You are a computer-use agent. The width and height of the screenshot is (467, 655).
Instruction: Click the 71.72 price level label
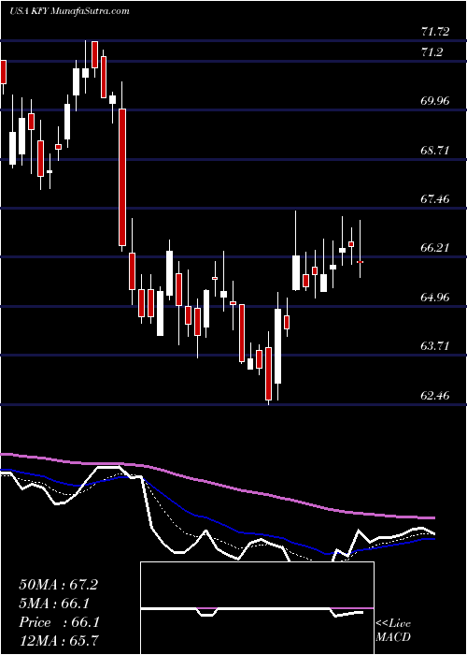pos(435,32)
